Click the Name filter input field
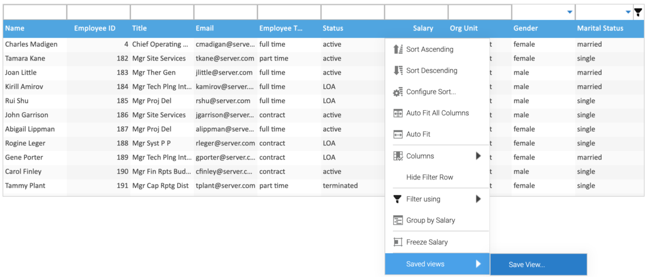Image resolution: width=660 pixels, height=277 pixels. [x=35, y=12]
